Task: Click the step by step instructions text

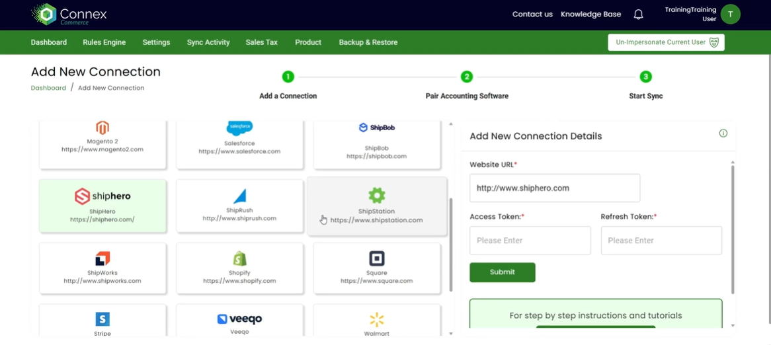Action: (596, 315)
